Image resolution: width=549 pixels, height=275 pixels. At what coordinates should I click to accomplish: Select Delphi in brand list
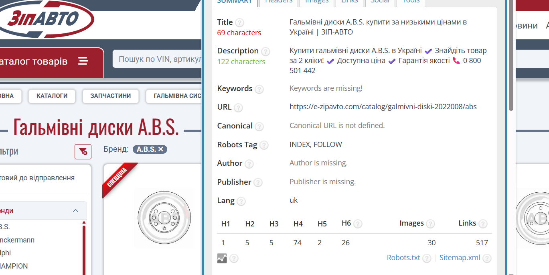(x=6, y=253)
